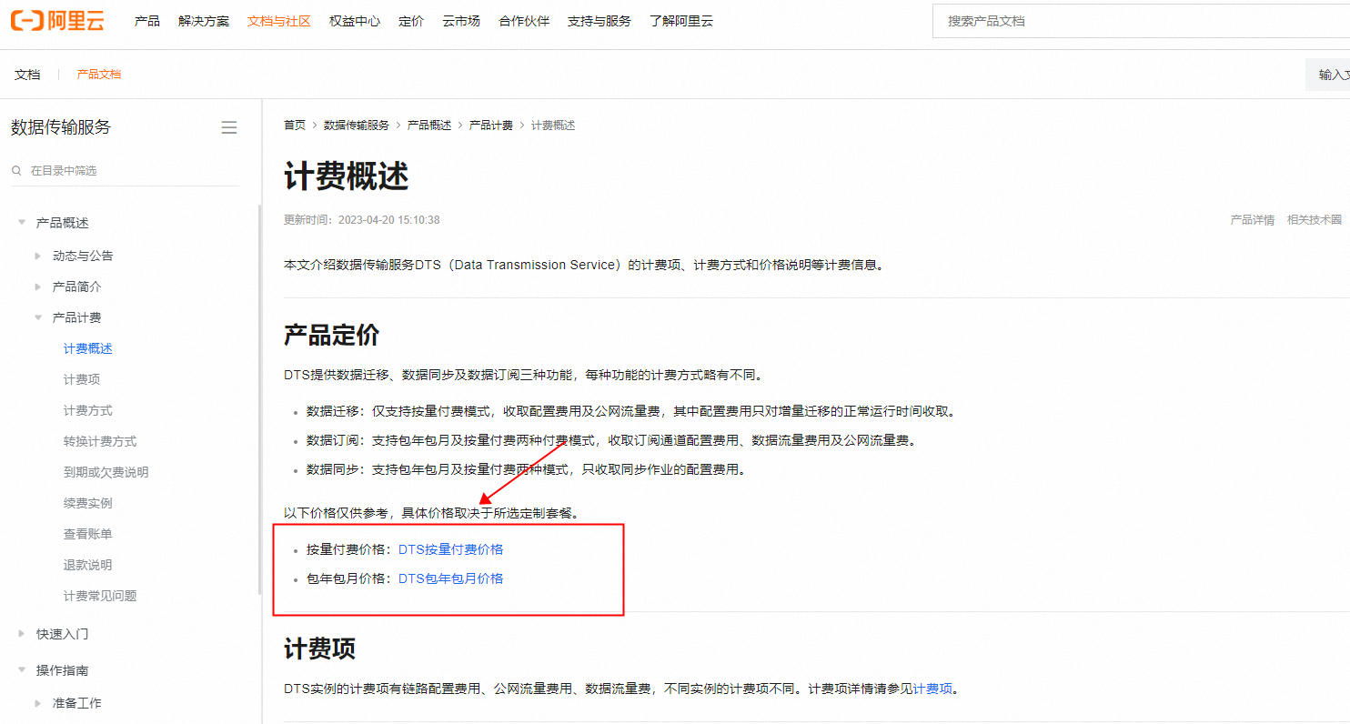Click the 输入文 button at right edge

coord(1328,75)
